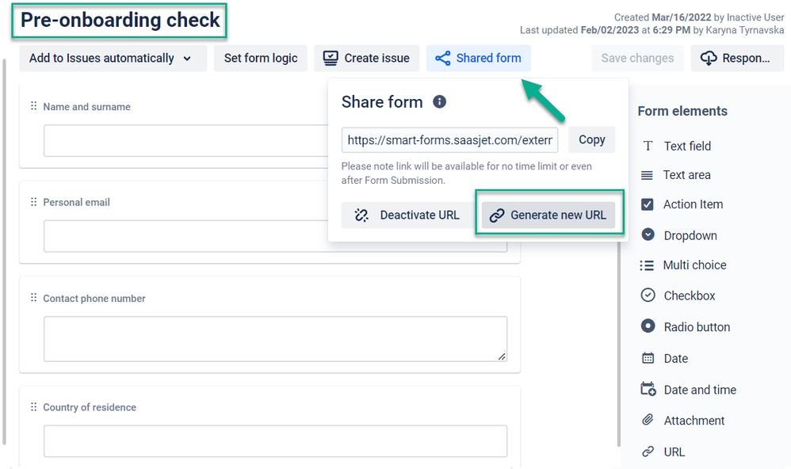This screenshot has height=469, width=791.
Task: Select the Checkbox element check-circle icon
Action: click(648, 295)
